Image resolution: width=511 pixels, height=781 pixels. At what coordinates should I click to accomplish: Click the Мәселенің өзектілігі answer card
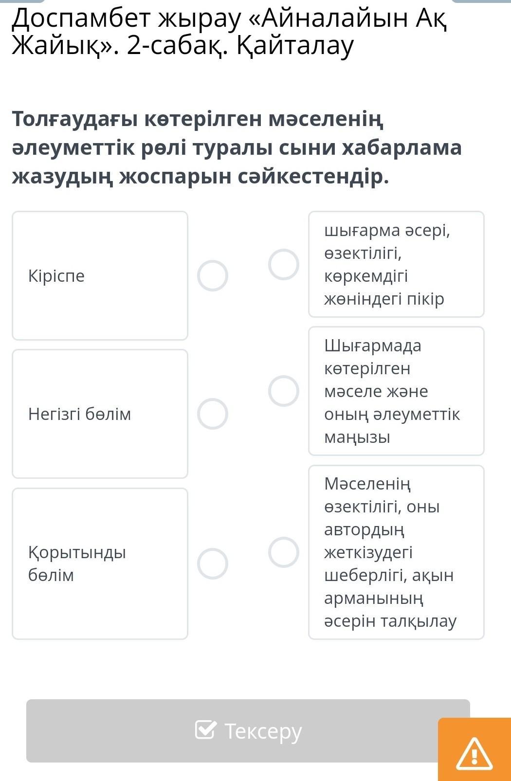coord(396,552)
